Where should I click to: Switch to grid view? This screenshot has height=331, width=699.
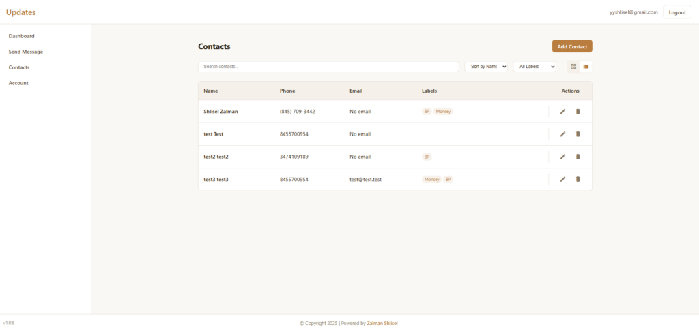pos(573,67)
